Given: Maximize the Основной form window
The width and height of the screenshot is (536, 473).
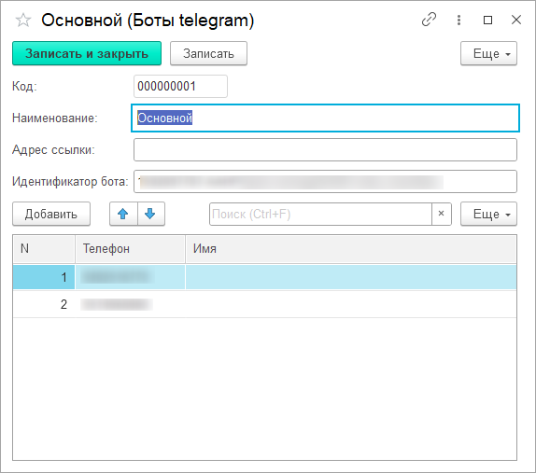Looking at the screenshot, I should pyautogui.click(x=487, y=20).
